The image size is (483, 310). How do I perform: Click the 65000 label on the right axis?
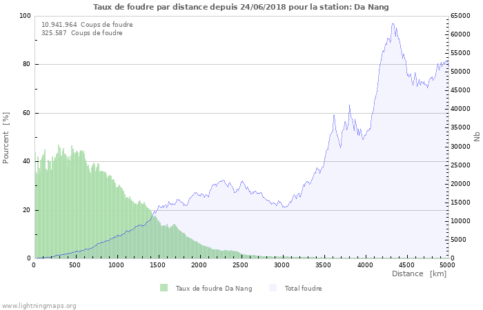[x=461, y=16]
